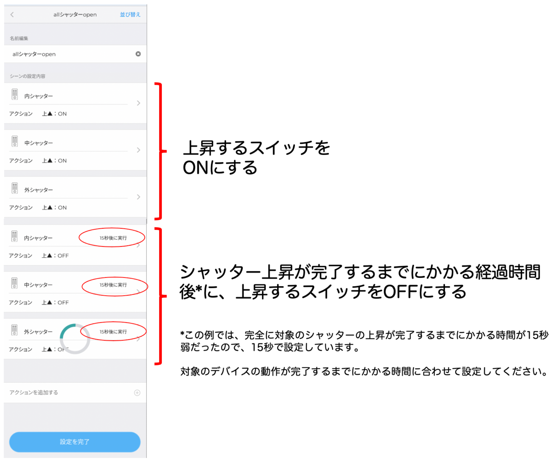558x460 pixels.
Task: Tap 15秒後に実行 on 外シャッター row
Action: [x=113, y=331]
